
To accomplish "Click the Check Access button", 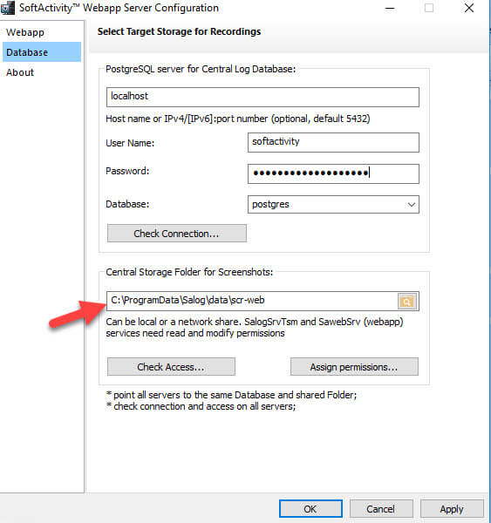I will tap(171, 367).
